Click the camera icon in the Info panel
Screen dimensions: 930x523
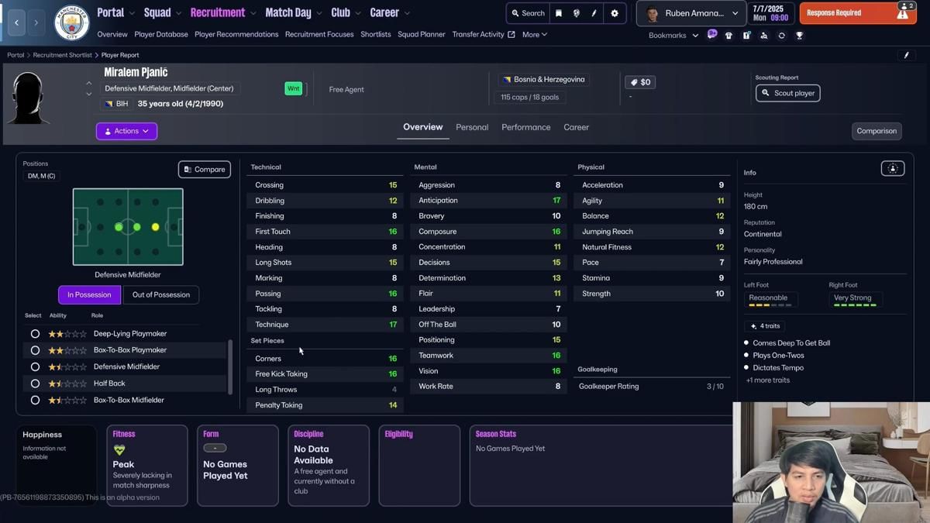point(892,168)
